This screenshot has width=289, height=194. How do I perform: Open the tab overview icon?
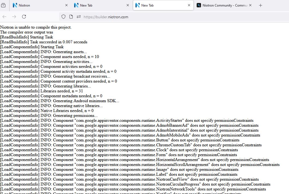(x=3, y=5)
